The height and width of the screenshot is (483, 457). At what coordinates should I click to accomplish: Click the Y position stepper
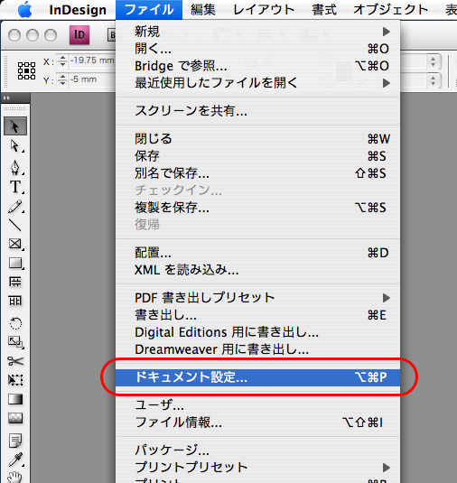tap(62, 79)
